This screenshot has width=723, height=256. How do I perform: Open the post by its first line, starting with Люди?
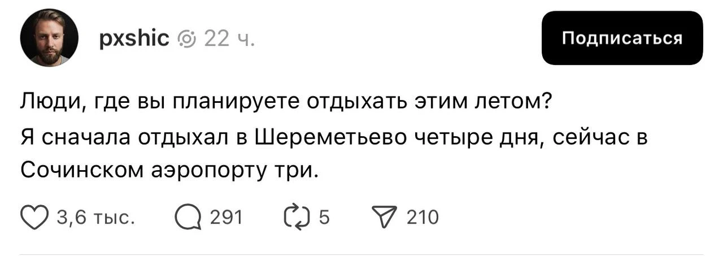286,103
